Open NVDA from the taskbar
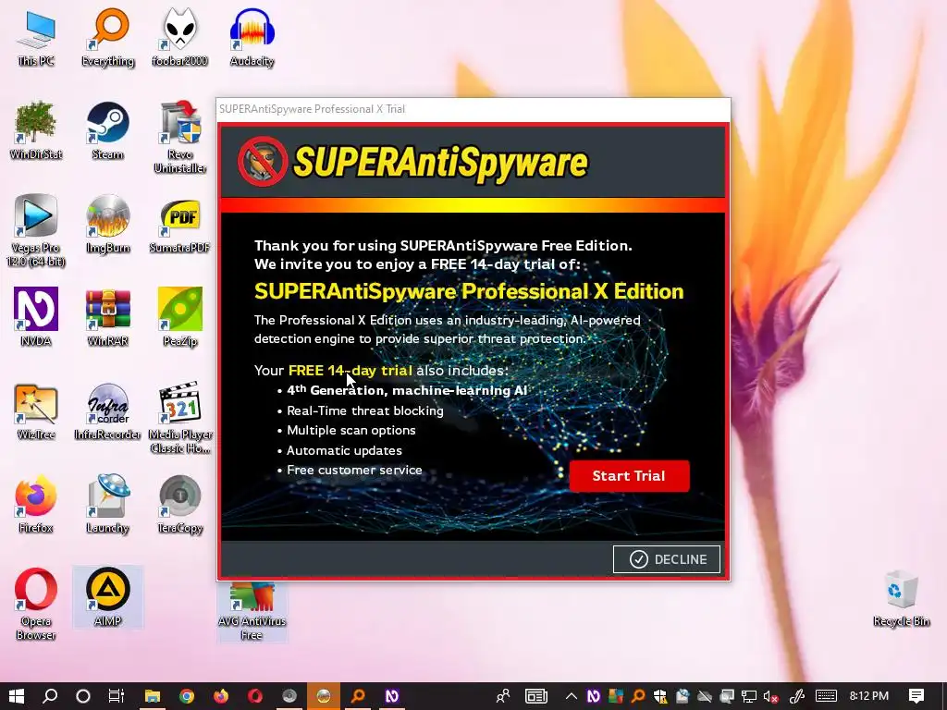This screenshot has height=710, width=947. 392,696
